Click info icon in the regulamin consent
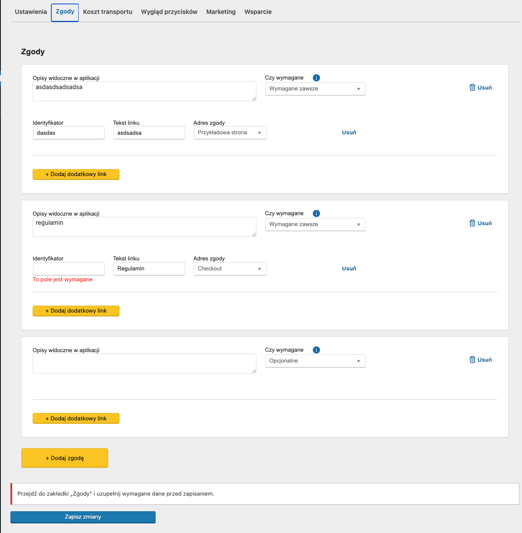The height and width of the screenshot is (533, 522). pos(316,213)
